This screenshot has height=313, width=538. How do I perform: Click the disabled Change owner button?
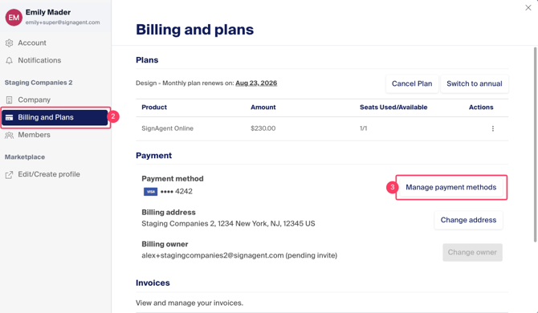tap(472, 252)
